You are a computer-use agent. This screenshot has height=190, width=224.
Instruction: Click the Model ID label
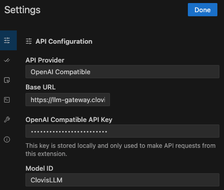click(x=39, y=169)
